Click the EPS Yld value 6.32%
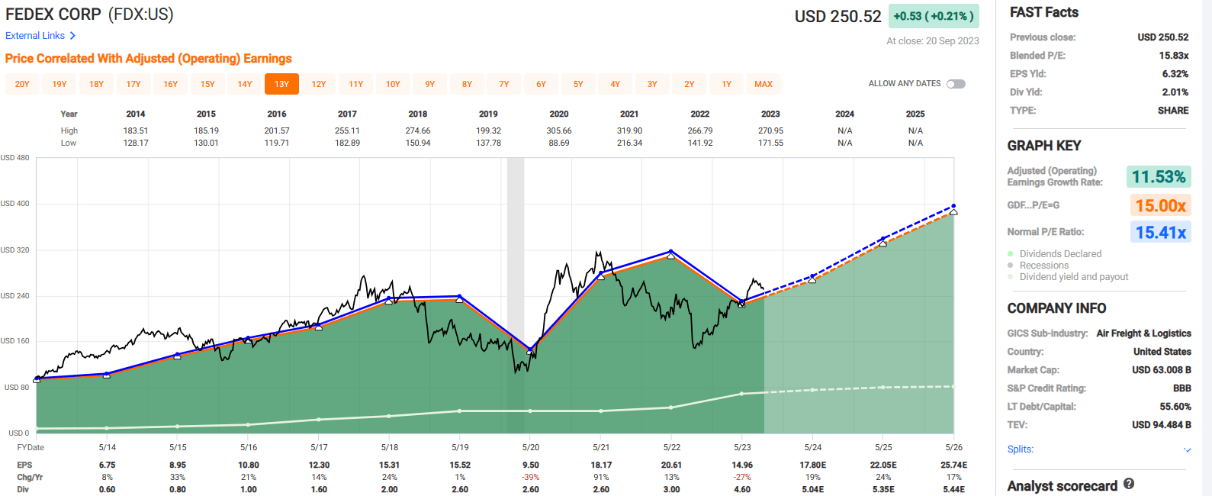The height and width of the screenshot is (496, 1212). click(1175, 74)
